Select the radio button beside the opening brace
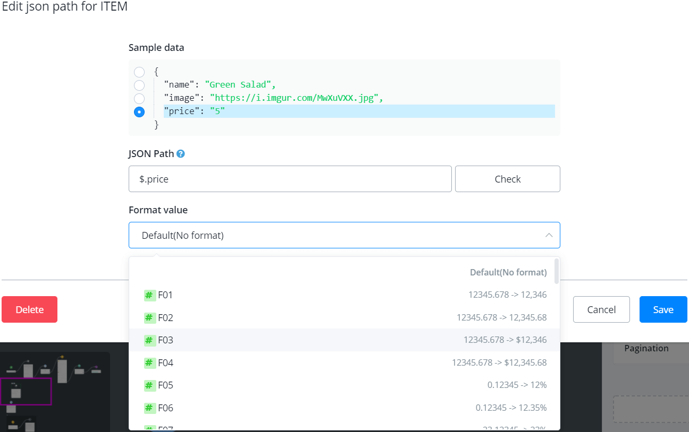 139,72
